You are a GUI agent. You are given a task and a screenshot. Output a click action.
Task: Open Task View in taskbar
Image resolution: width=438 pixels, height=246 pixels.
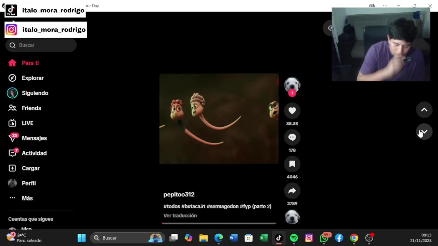pos(174,238)
